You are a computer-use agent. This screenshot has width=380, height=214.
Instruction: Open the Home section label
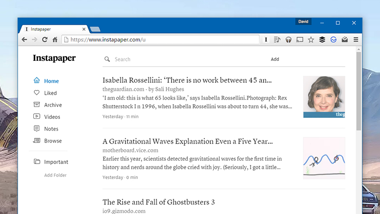51,81
